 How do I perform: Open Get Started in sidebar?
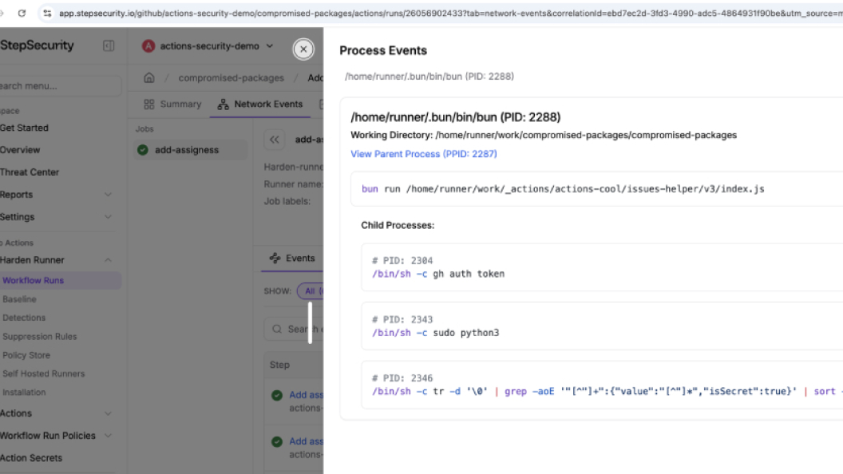24,128
